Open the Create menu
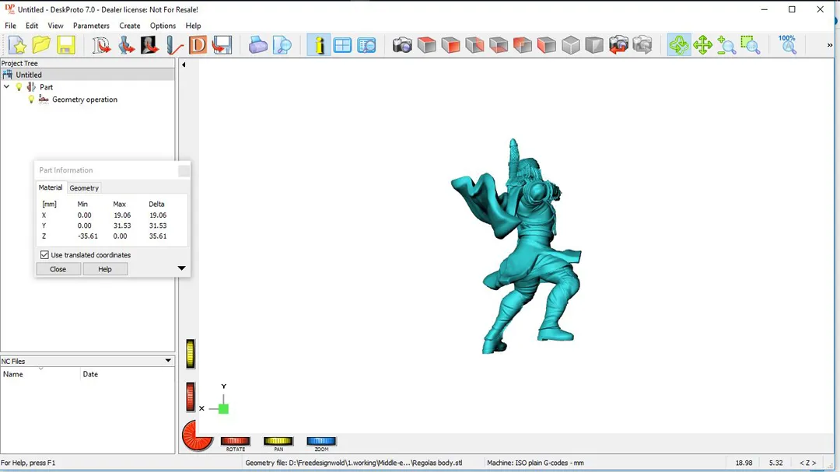This screenshot has height=472, width=840. coord(130,26)
